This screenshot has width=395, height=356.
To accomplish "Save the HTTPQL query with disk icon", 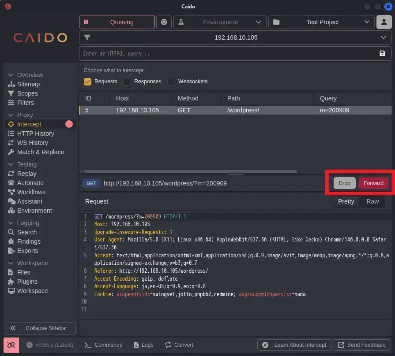I will [382, 53].
